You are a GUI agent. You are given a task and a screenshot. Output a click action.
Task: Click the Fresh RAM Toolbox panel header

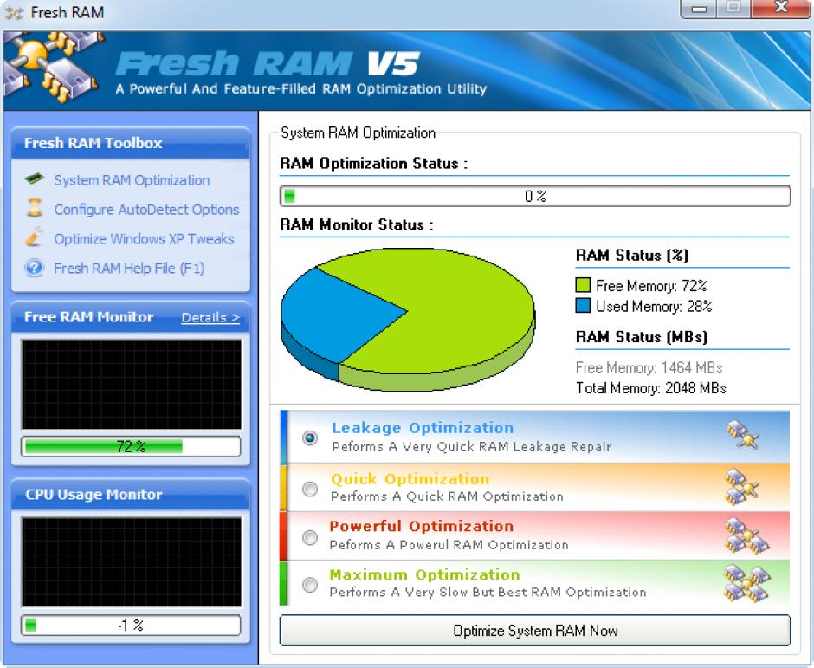[130, 143]
